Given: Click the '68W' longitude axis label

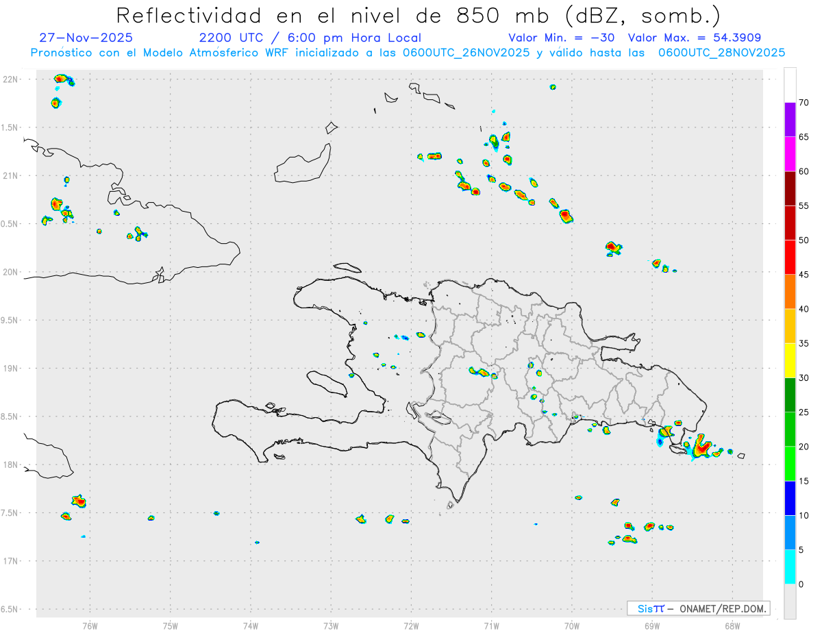Looking at the screenshot, I should [732, 625].
